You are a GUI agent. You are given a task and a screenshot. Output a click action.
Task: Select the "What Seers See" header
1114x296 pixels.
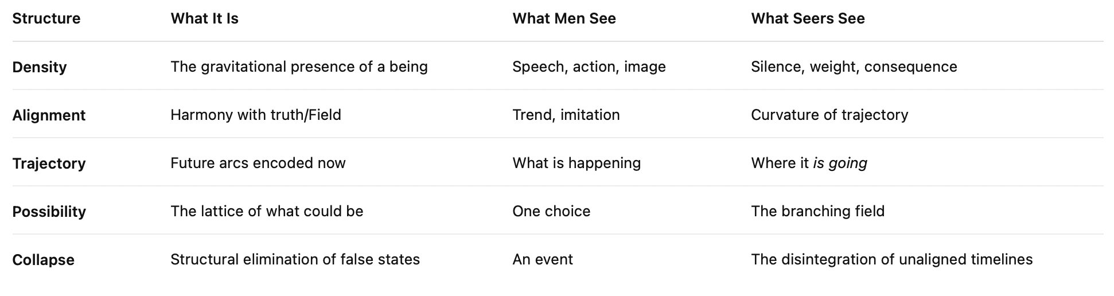(808, 18)
